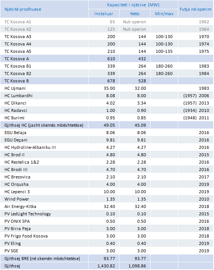Click '180-260' in TC Kosova B2 row

coord(164,74)
